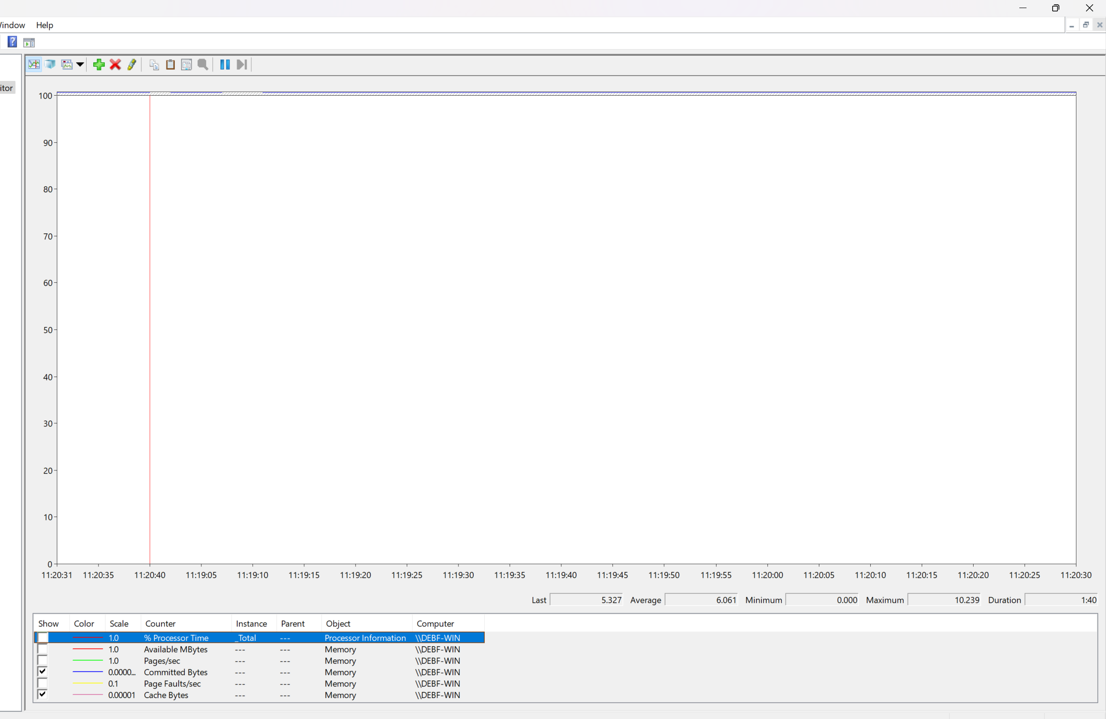The height and width of the screenshot is (719, 1106).
Task: Enable the % Processor Time checkbox
Action: pos(42,638)
